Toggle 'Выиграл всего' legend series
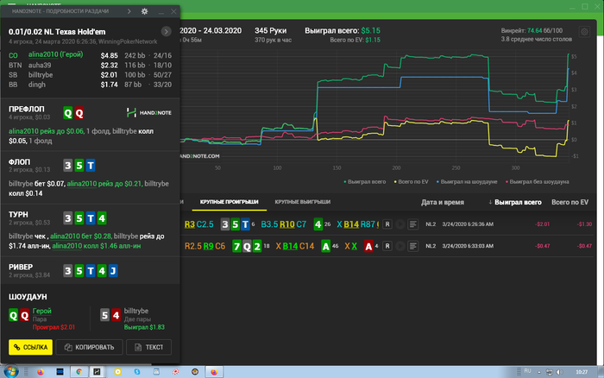 (364, 182)
